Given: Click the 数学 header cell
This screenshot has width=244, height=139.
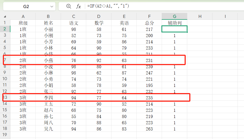Looking at the screenshot, I should (99, 23).
